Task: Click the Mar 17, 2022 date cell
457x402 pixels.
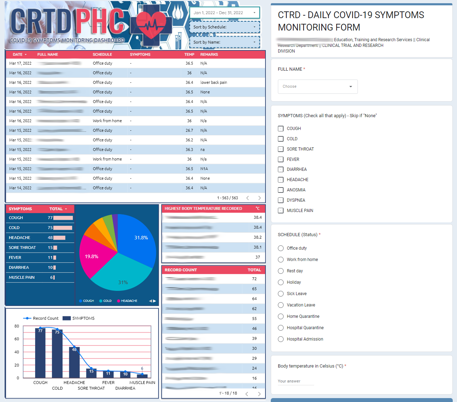Action: click(20, 63)
